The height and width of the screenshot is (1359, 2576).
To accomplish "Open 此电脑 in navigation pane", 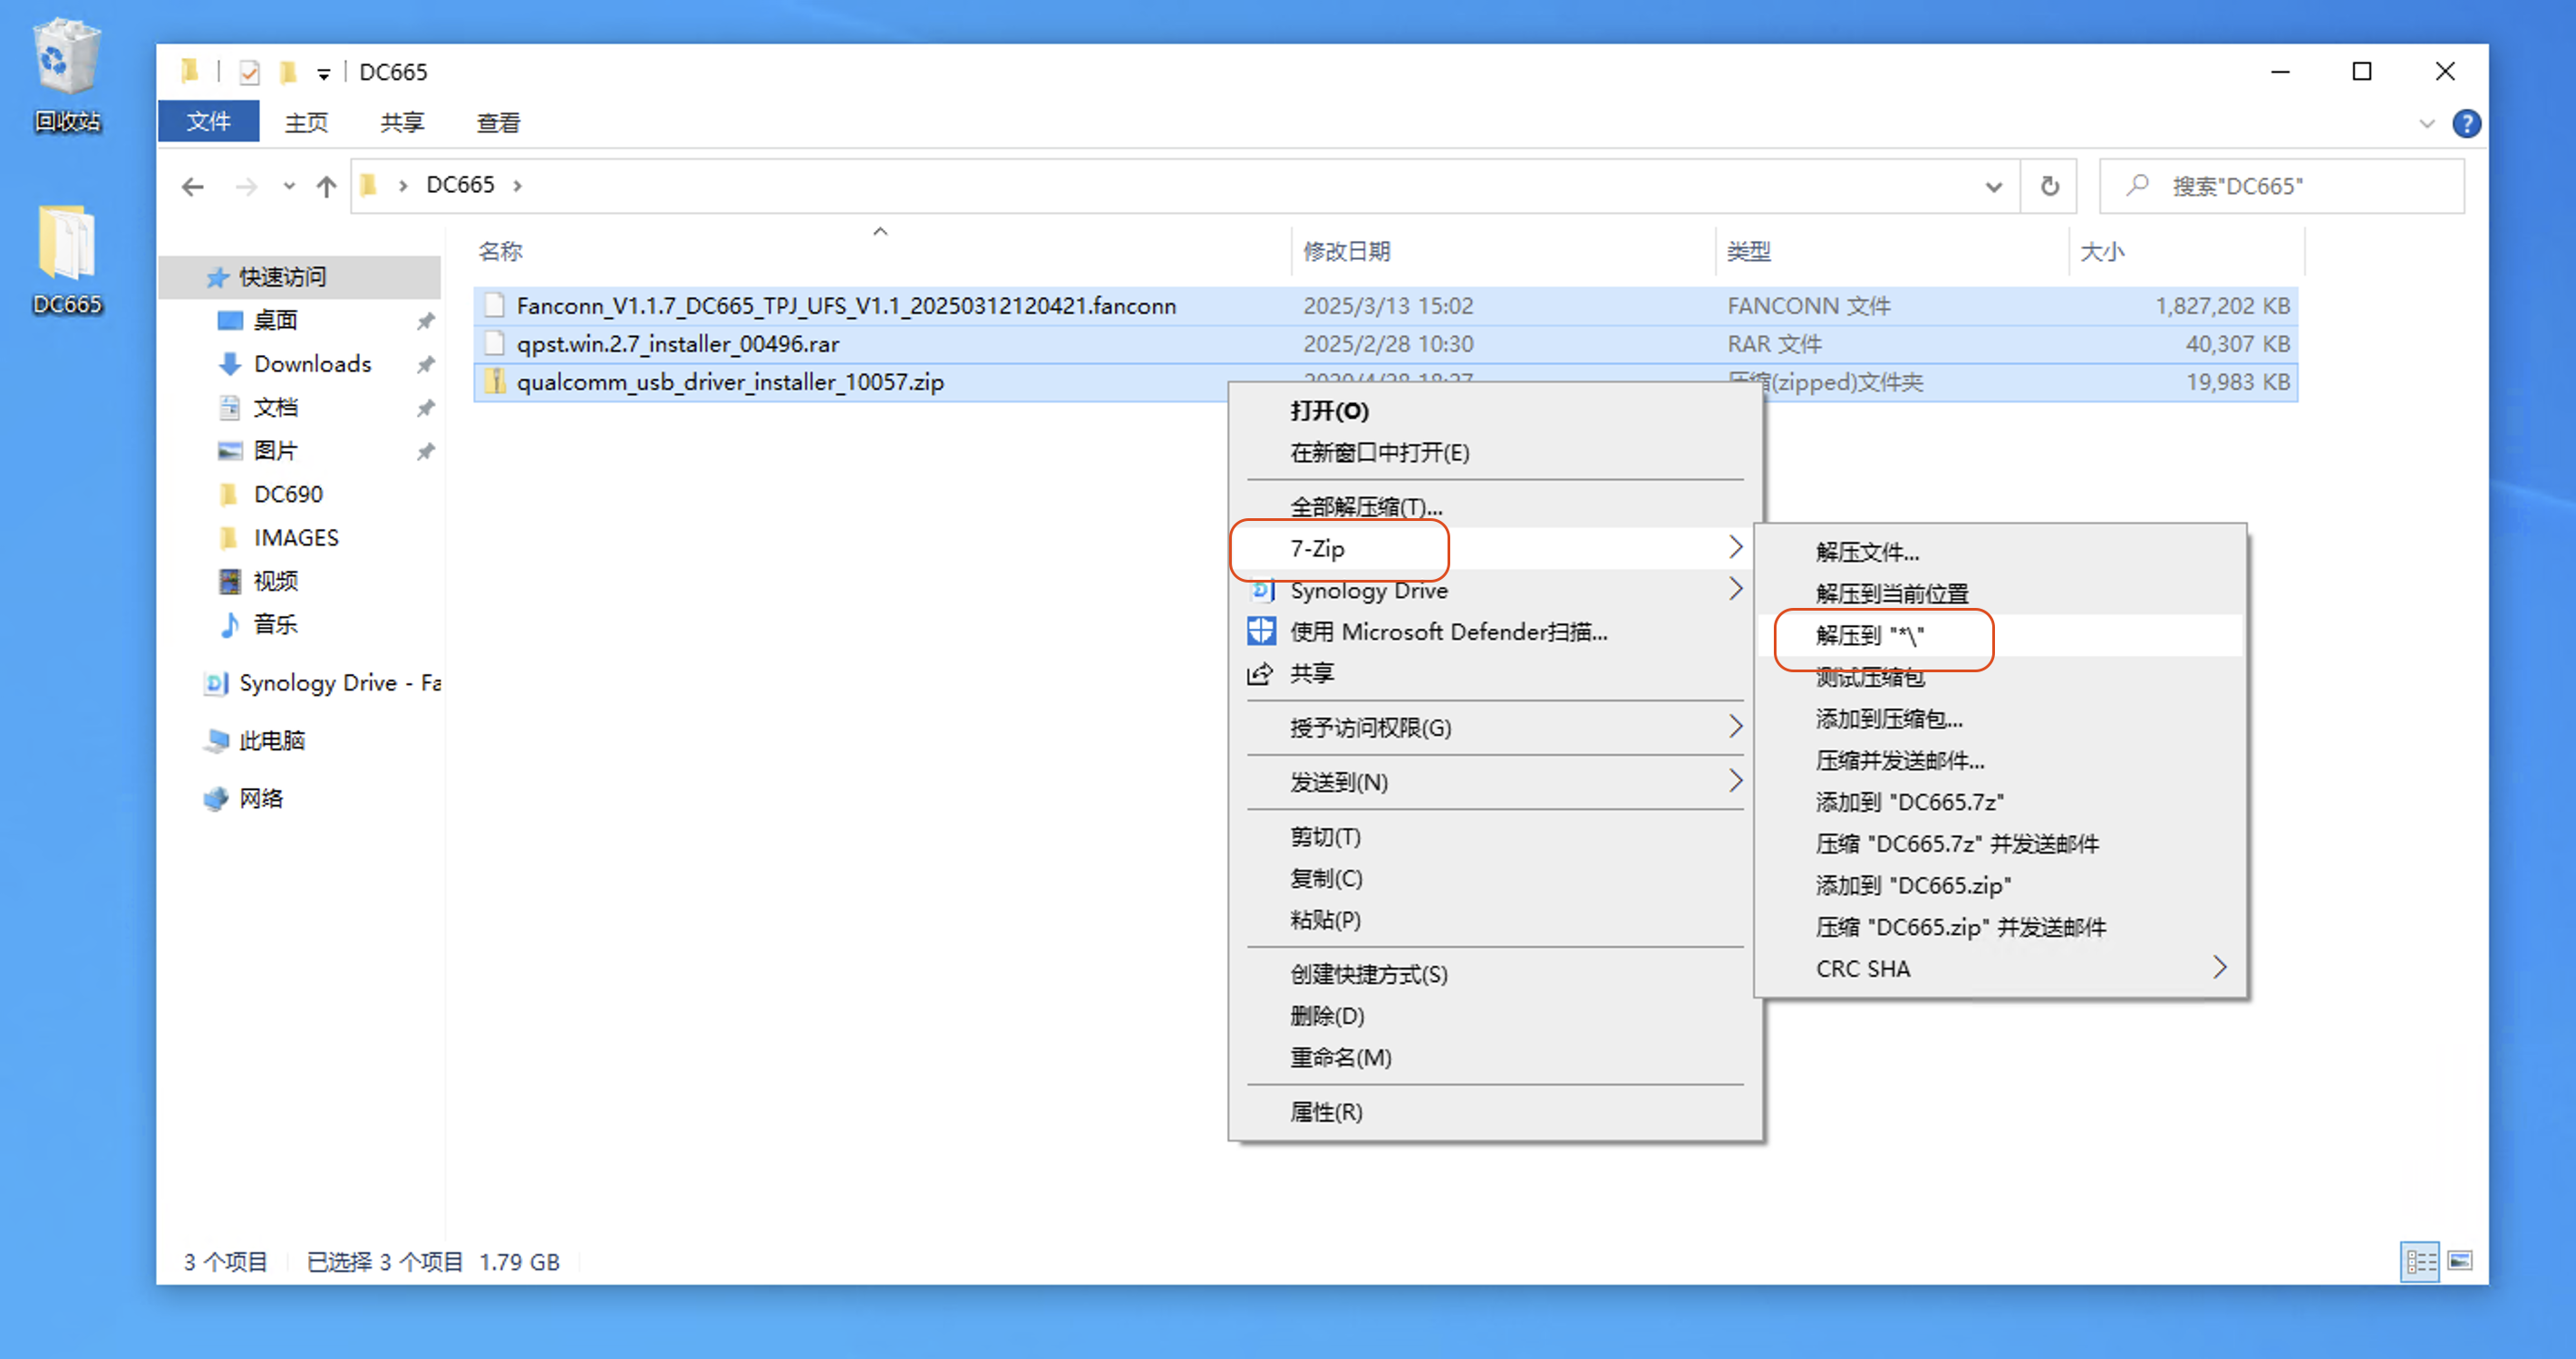I will tap(272, 740).
